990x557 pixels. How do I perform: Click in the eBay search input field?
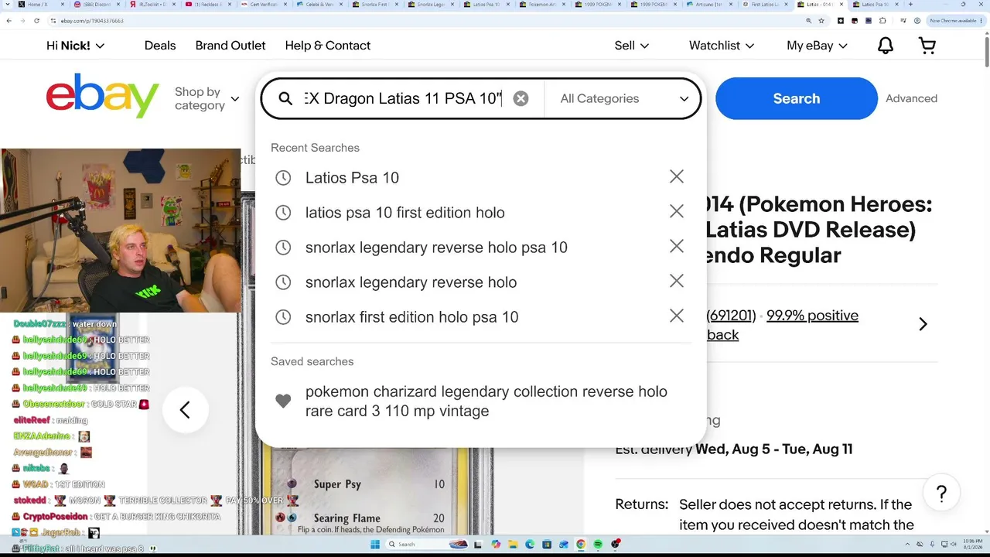coord(403,98)
